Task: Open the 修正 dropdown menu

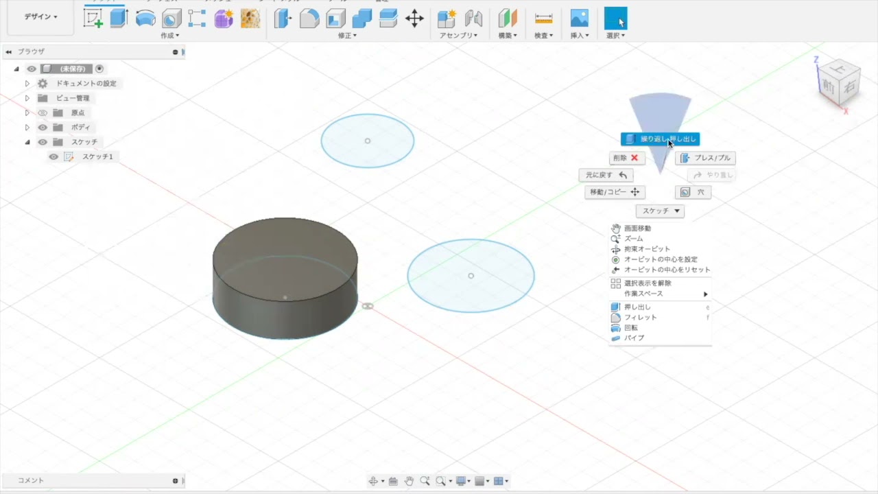Action: [x=348, y=35]
